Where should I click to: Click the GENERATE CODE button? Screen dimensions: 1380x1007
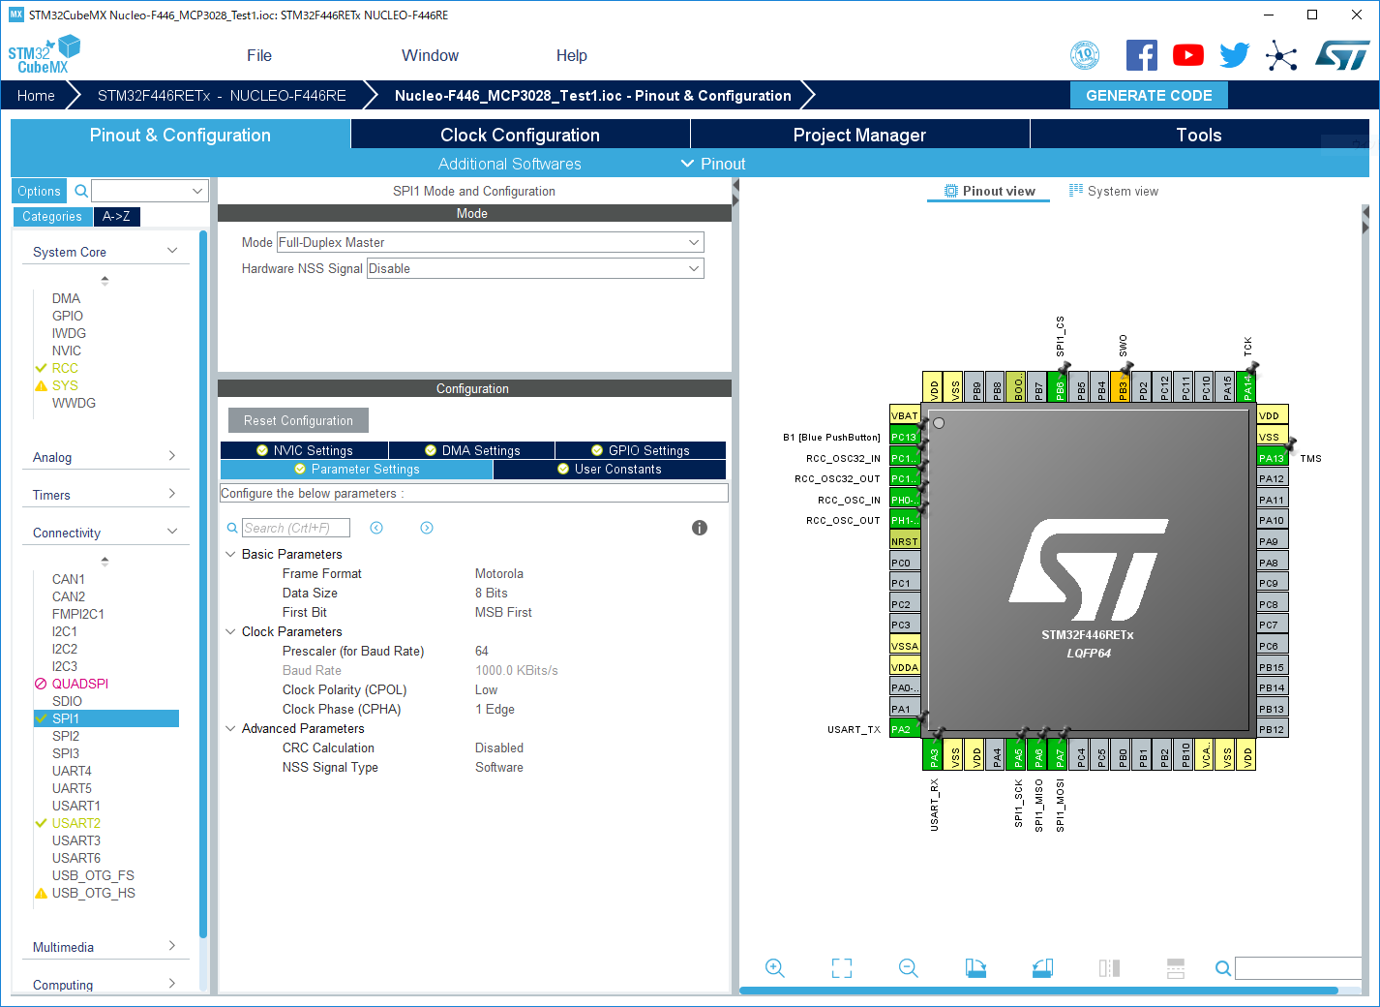tap(1149, 95)
